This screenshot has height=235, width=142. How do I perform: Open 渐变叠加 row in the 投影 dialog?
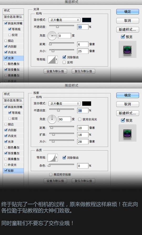click(x=13, y=153)
